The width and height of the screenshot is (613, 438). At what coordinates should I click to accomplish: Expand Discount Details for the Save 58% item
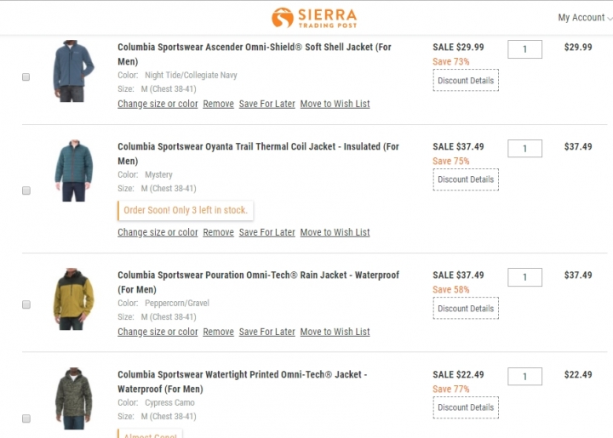click(466, 309)
